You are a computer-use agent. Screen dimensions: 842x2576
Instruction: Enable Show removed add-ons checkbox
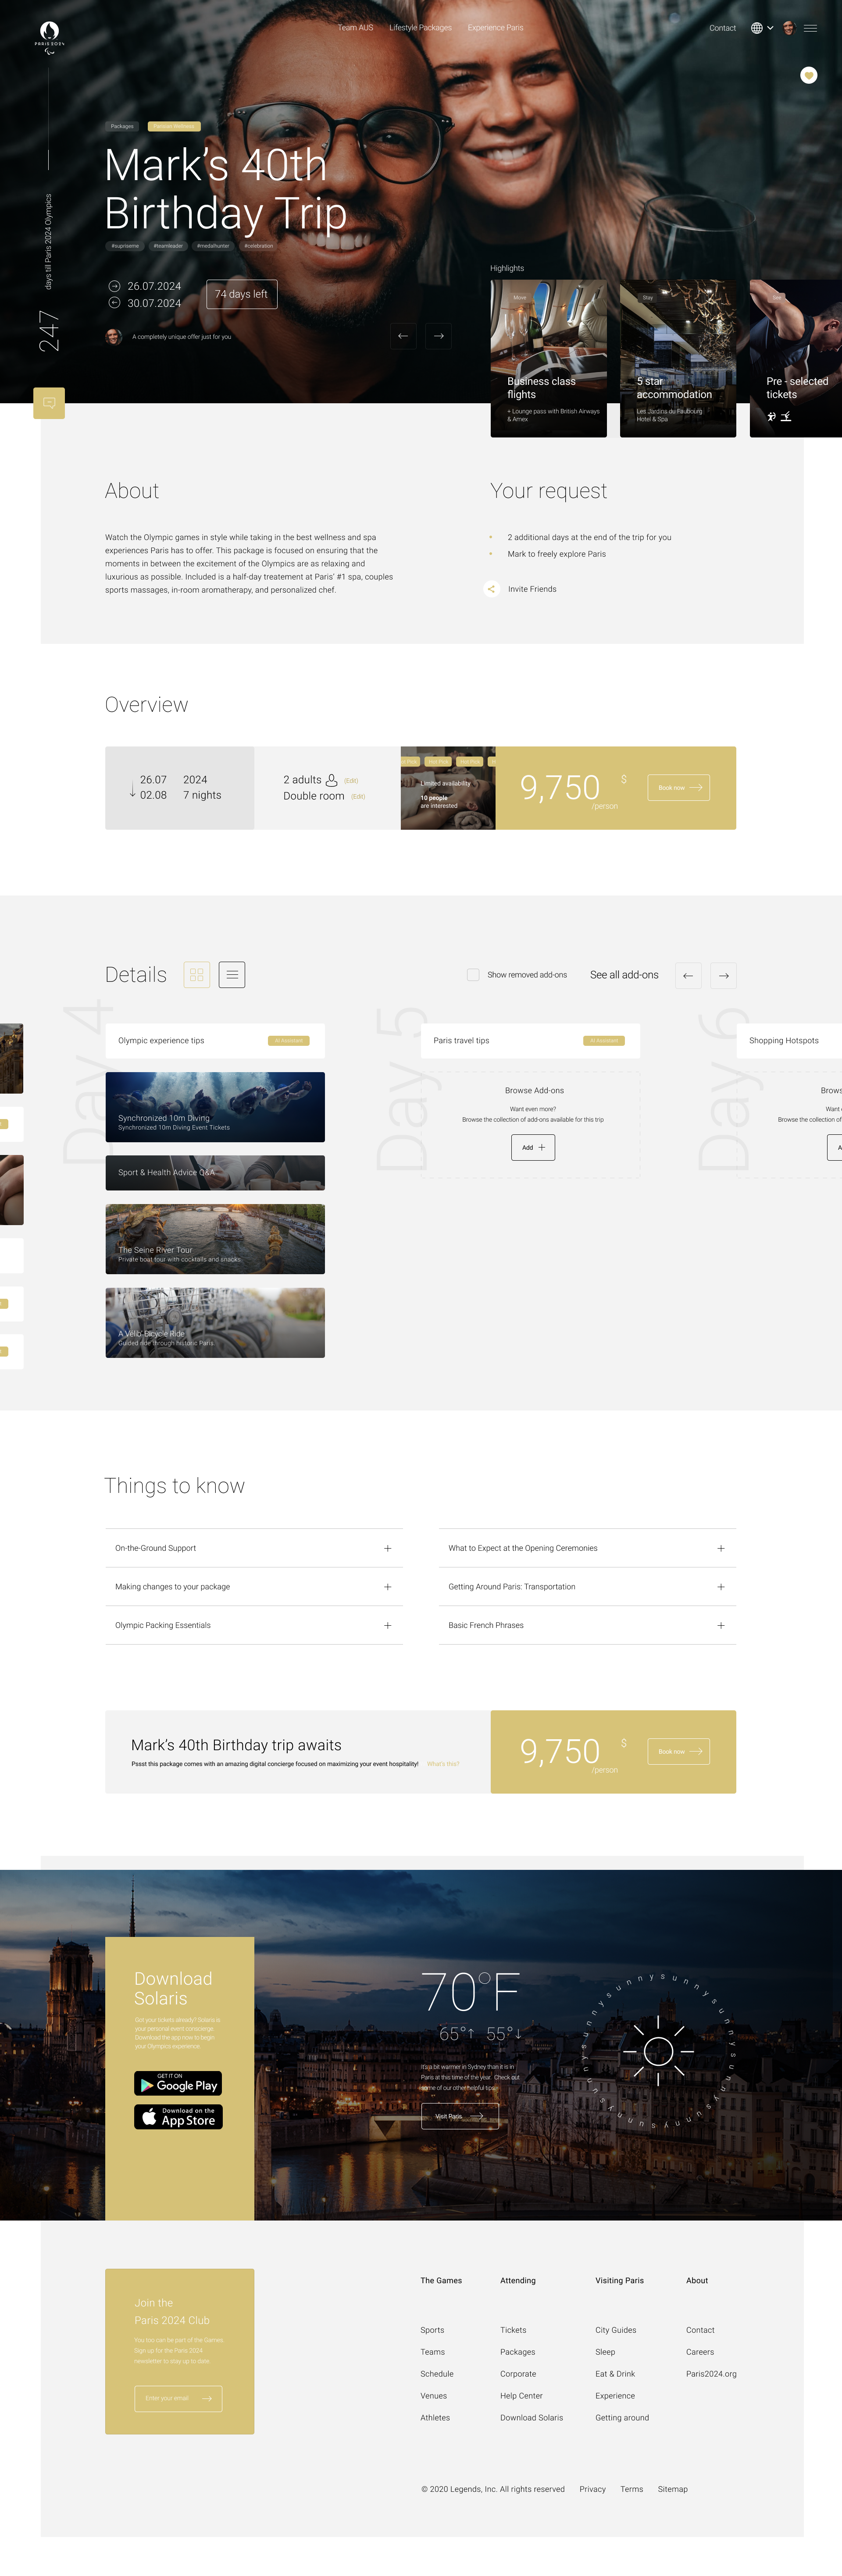[x=473, y=975]
